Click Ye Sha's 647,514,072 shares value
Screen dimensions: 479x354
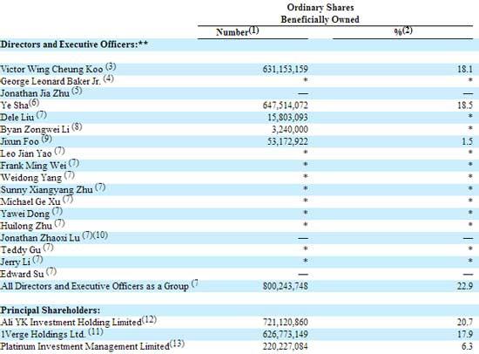tap(286, 106)
